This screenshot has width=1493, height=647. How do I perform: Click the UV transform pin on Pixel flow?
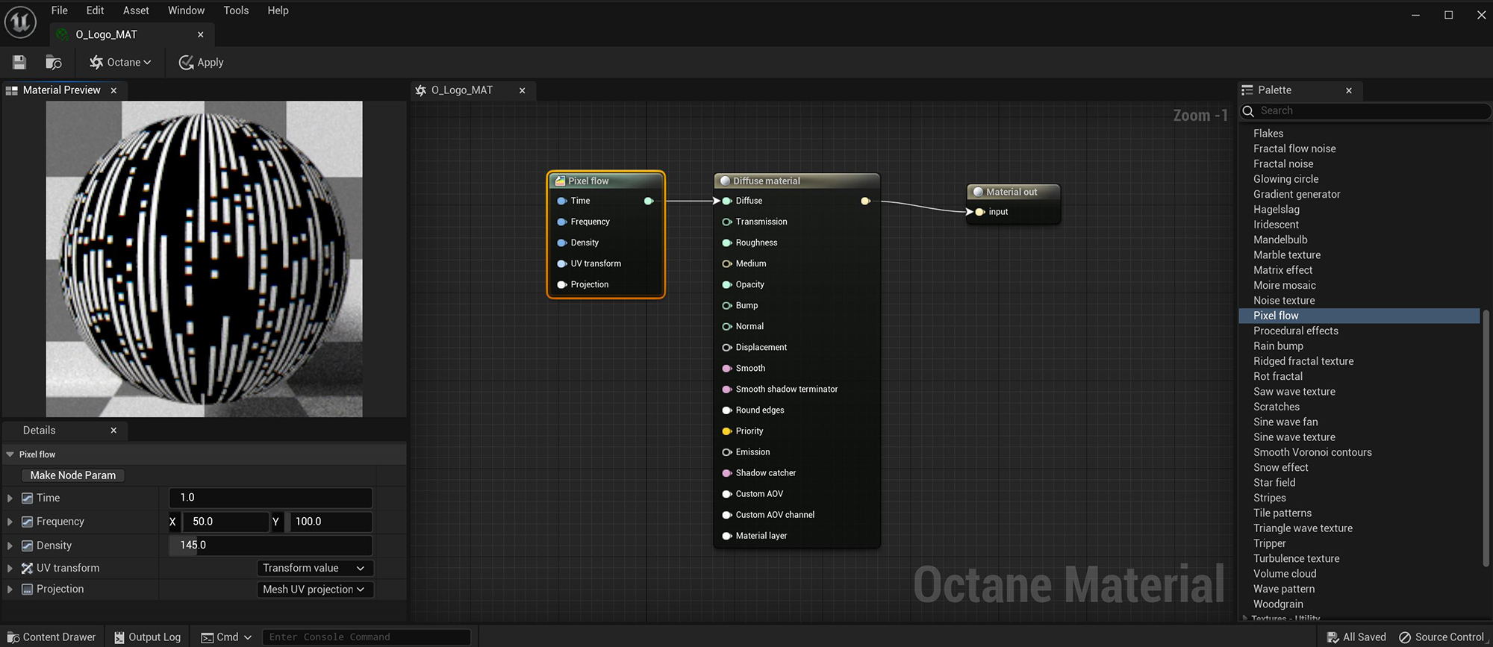[562, 263]
